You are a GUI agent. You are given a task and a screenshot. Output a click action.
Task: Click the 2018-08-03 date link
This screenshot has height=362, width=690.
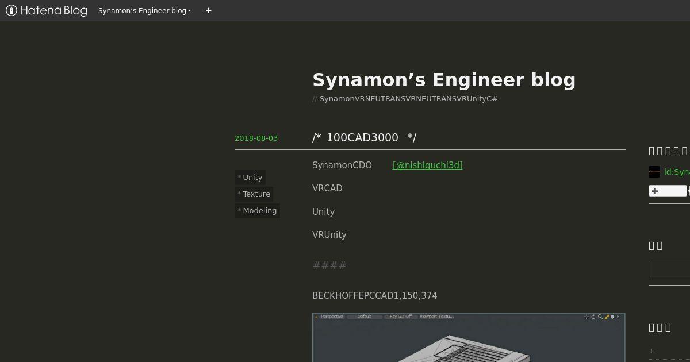[256, 138]
